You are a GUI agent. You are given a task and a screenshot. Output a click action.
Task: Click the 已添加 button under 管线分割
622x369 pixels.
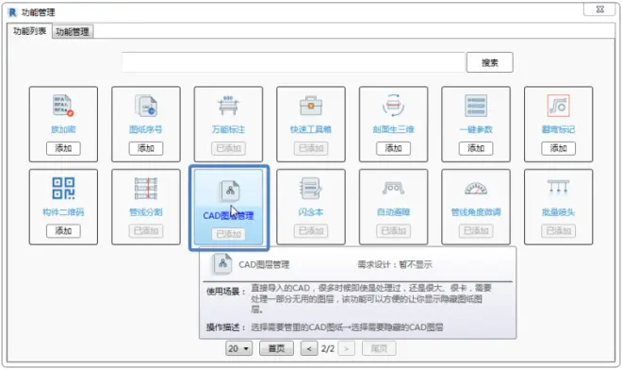pos(146,231)
